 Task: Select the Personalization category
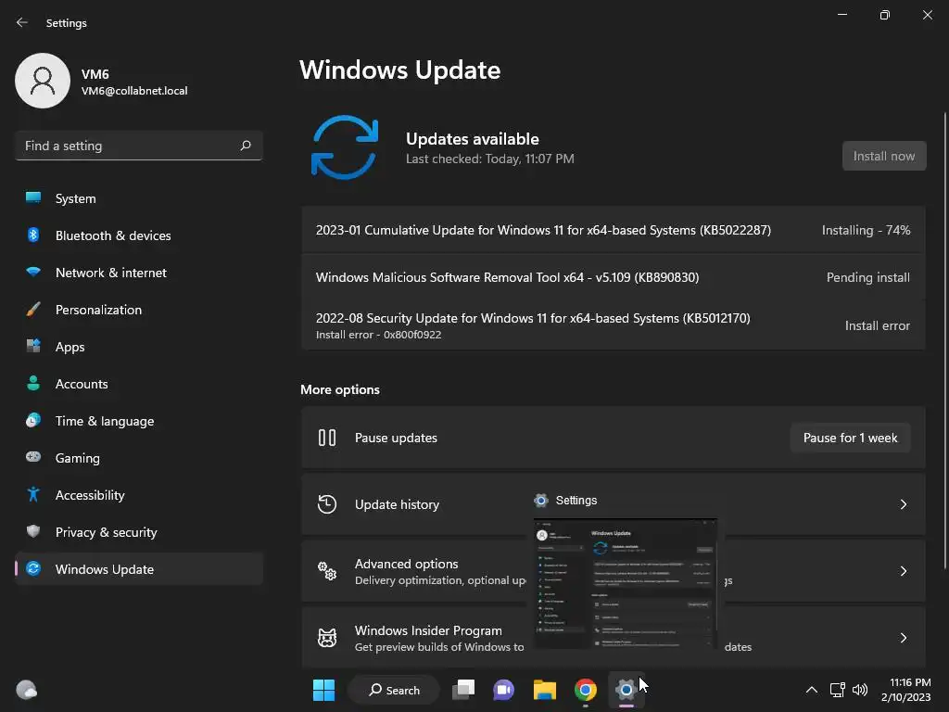pyautogui.click(x=139, y=310)
